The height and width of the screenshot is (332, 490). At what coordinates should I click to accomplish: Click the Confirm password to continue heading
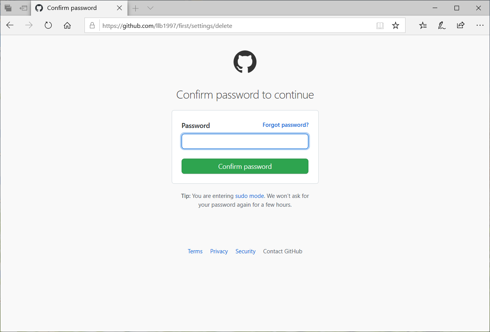point(245,95)
